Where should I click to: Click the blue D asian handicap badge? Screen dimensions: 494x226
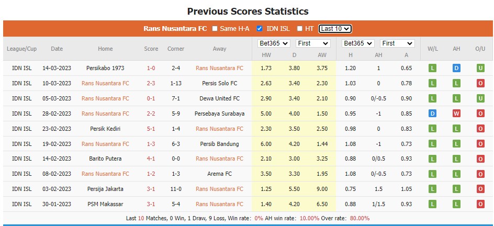(x=456, y=68)
